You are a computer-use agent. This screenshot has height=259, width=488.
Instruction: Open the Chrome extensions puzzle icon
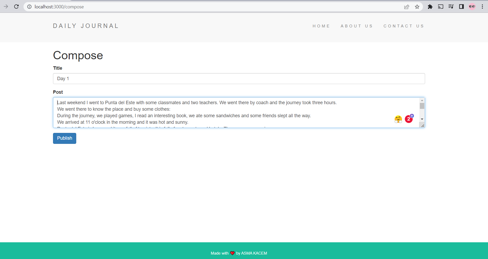tap(430, 7)
